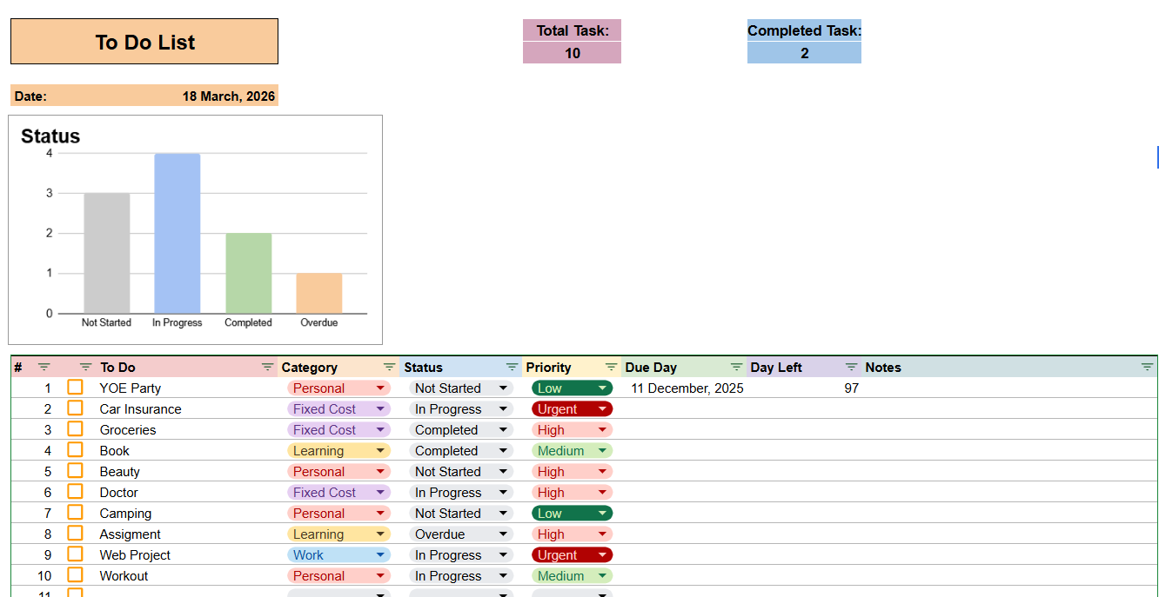Select the Beauty task name
The width and height of the screenshot is (1159, 597).
click(x=119, y=472)
